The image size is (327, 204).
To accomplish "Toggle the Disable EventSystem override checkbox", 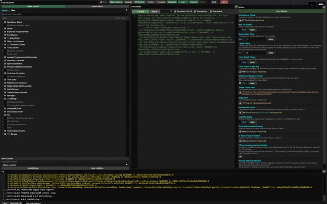I will click(x=240, y=83).
